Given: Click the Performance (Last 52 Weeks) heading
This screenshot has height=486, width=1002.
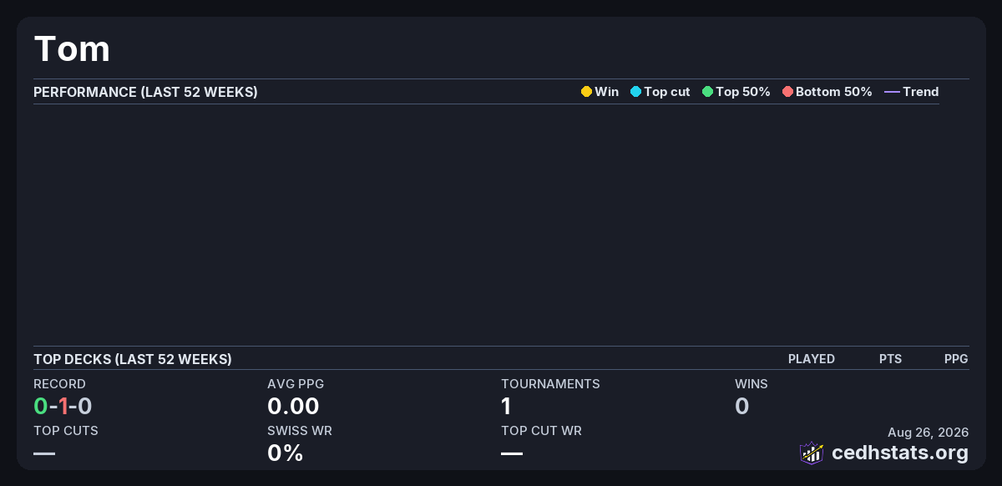Looking at the screenshot, I should pyautogui.click(x=145, y=92).
